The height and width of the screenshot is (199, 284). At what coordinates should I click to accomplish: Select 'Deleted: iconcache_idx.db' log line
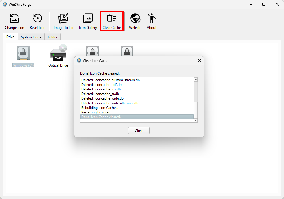(x=101, y=89)
